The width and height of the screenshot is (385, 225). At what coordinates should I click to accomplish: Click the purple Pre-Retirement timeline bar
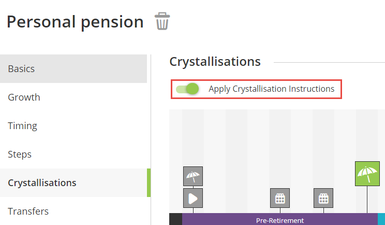pos(279,220)
